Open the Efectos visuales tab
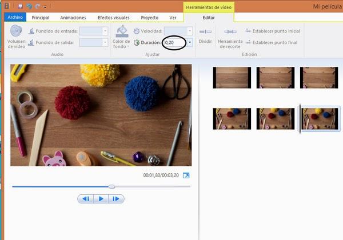Viewport: 343px width, 240px height. click(x=113, y=18)
